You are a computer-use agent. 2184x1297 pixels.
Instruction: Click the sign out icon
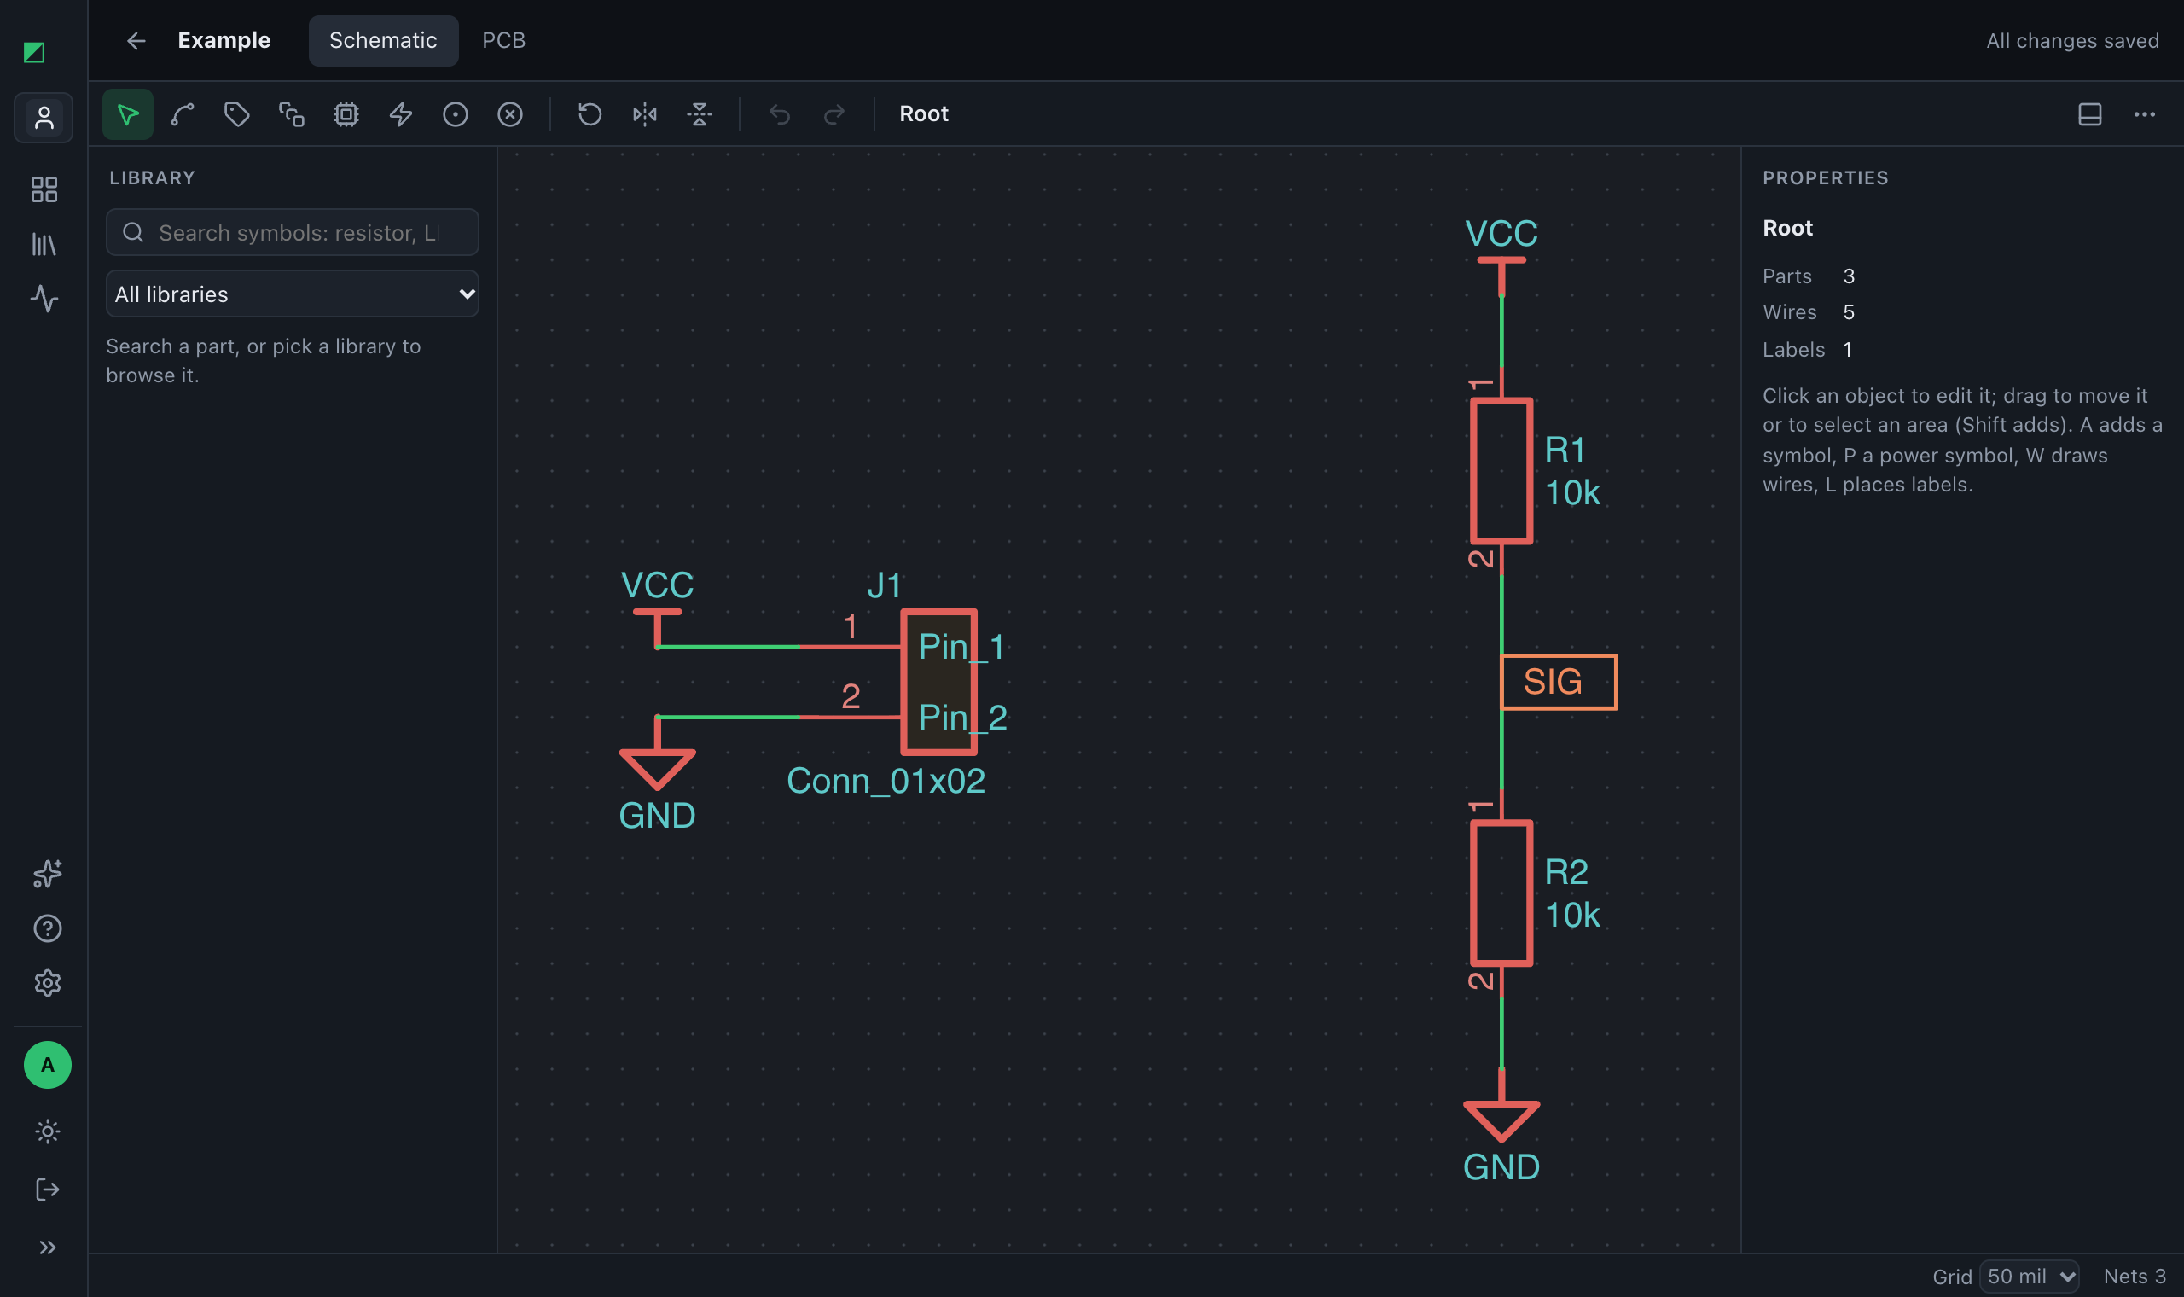(x=47, y=1189)
